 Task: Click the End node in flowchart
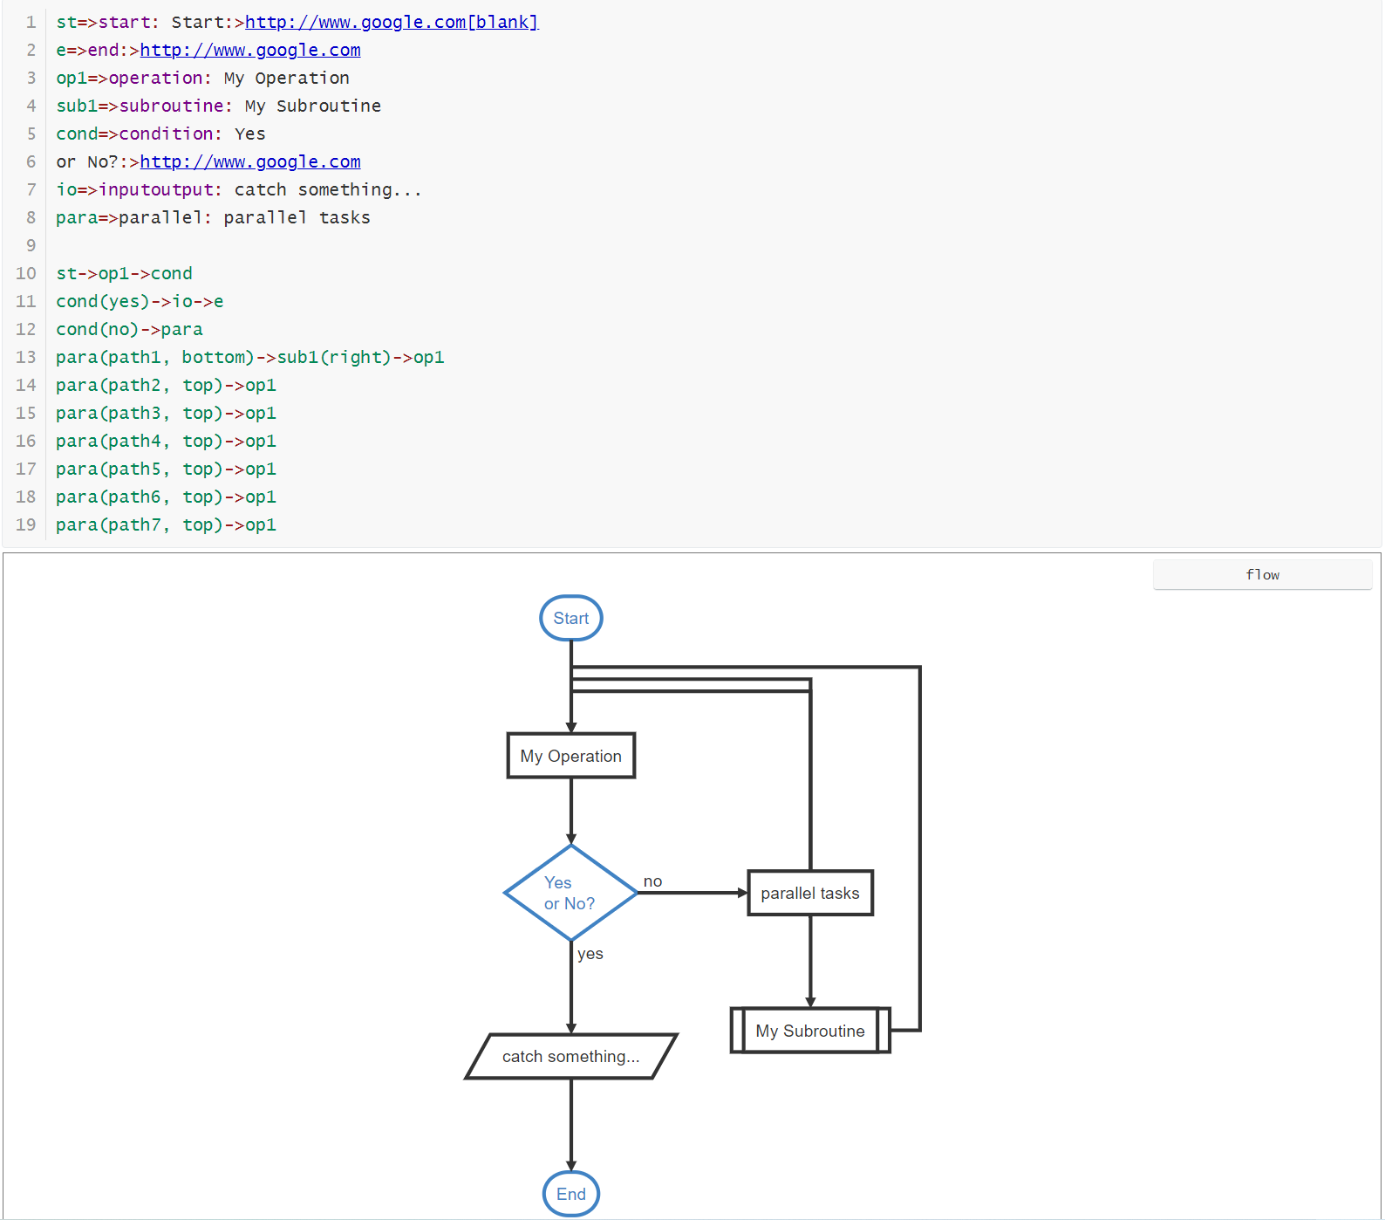click(x=571, y=1194)
